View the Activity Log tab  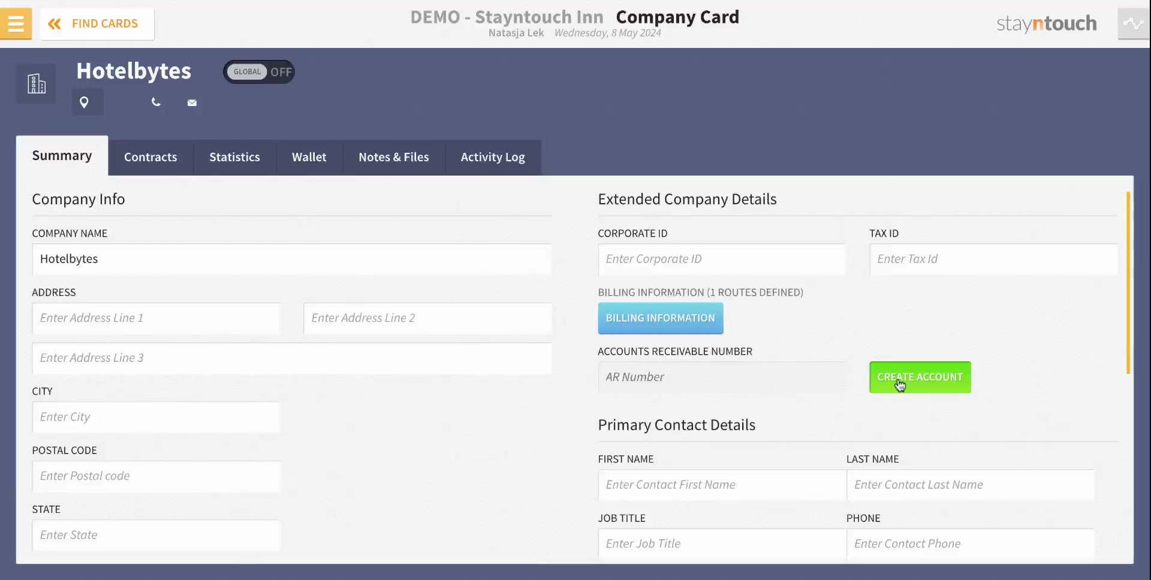493,157
